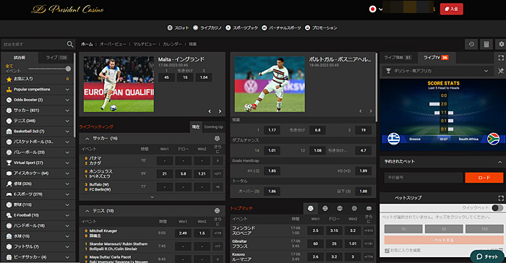Image resolution: width=506 pixels, height=263 pixels.
Task: Click the ベットする button
Action: [x=444, y=240]
